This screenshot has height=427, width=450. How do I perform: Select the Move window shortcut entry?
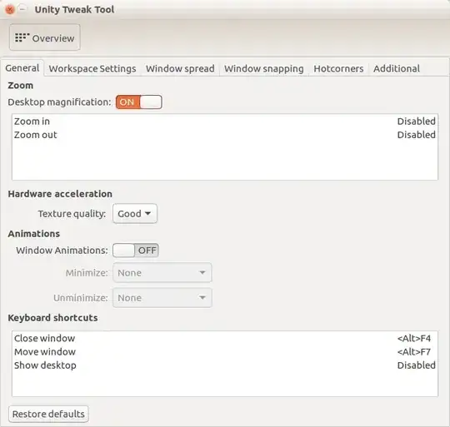225,352
